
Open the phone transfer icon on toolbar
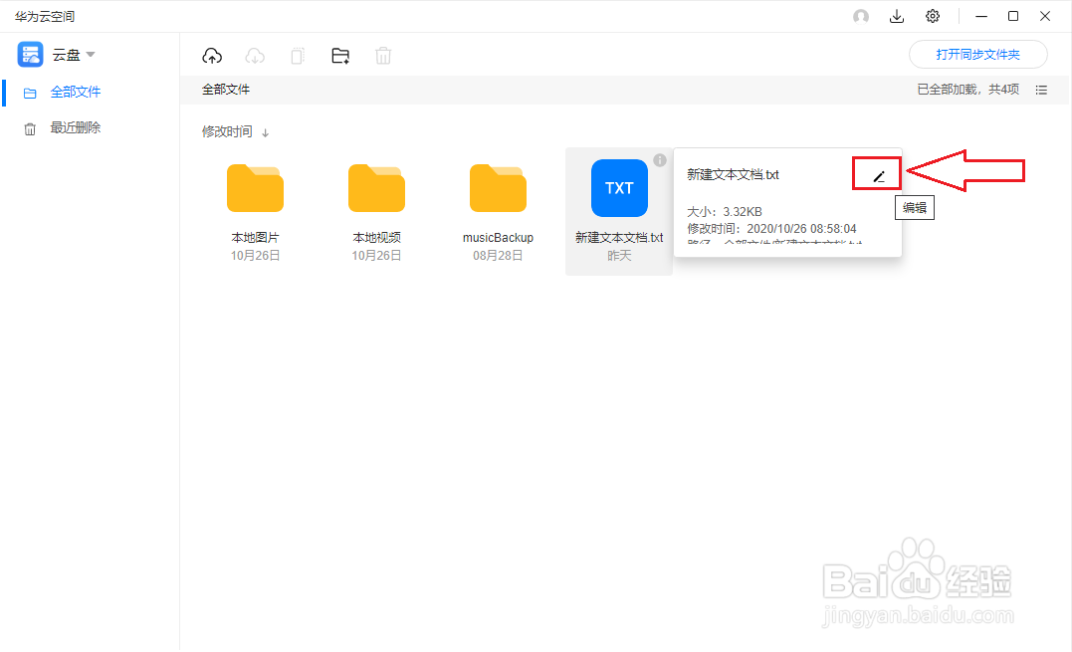tap(297, 55)
